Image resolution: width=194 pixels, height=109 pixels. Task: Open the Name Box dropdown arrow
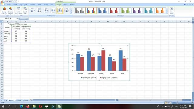[17, 19]
